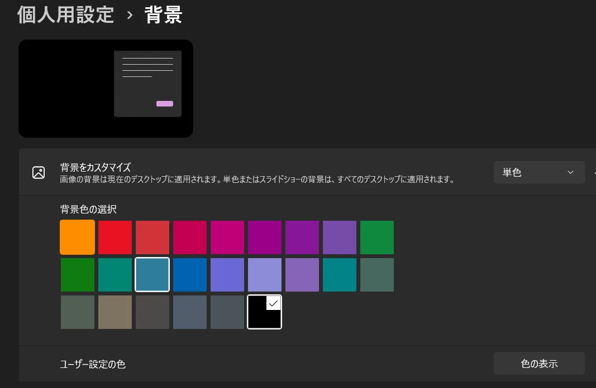Select the orchid purple swatch in the second row
This screenshot has width=596, height=388.
coord(302,275)
